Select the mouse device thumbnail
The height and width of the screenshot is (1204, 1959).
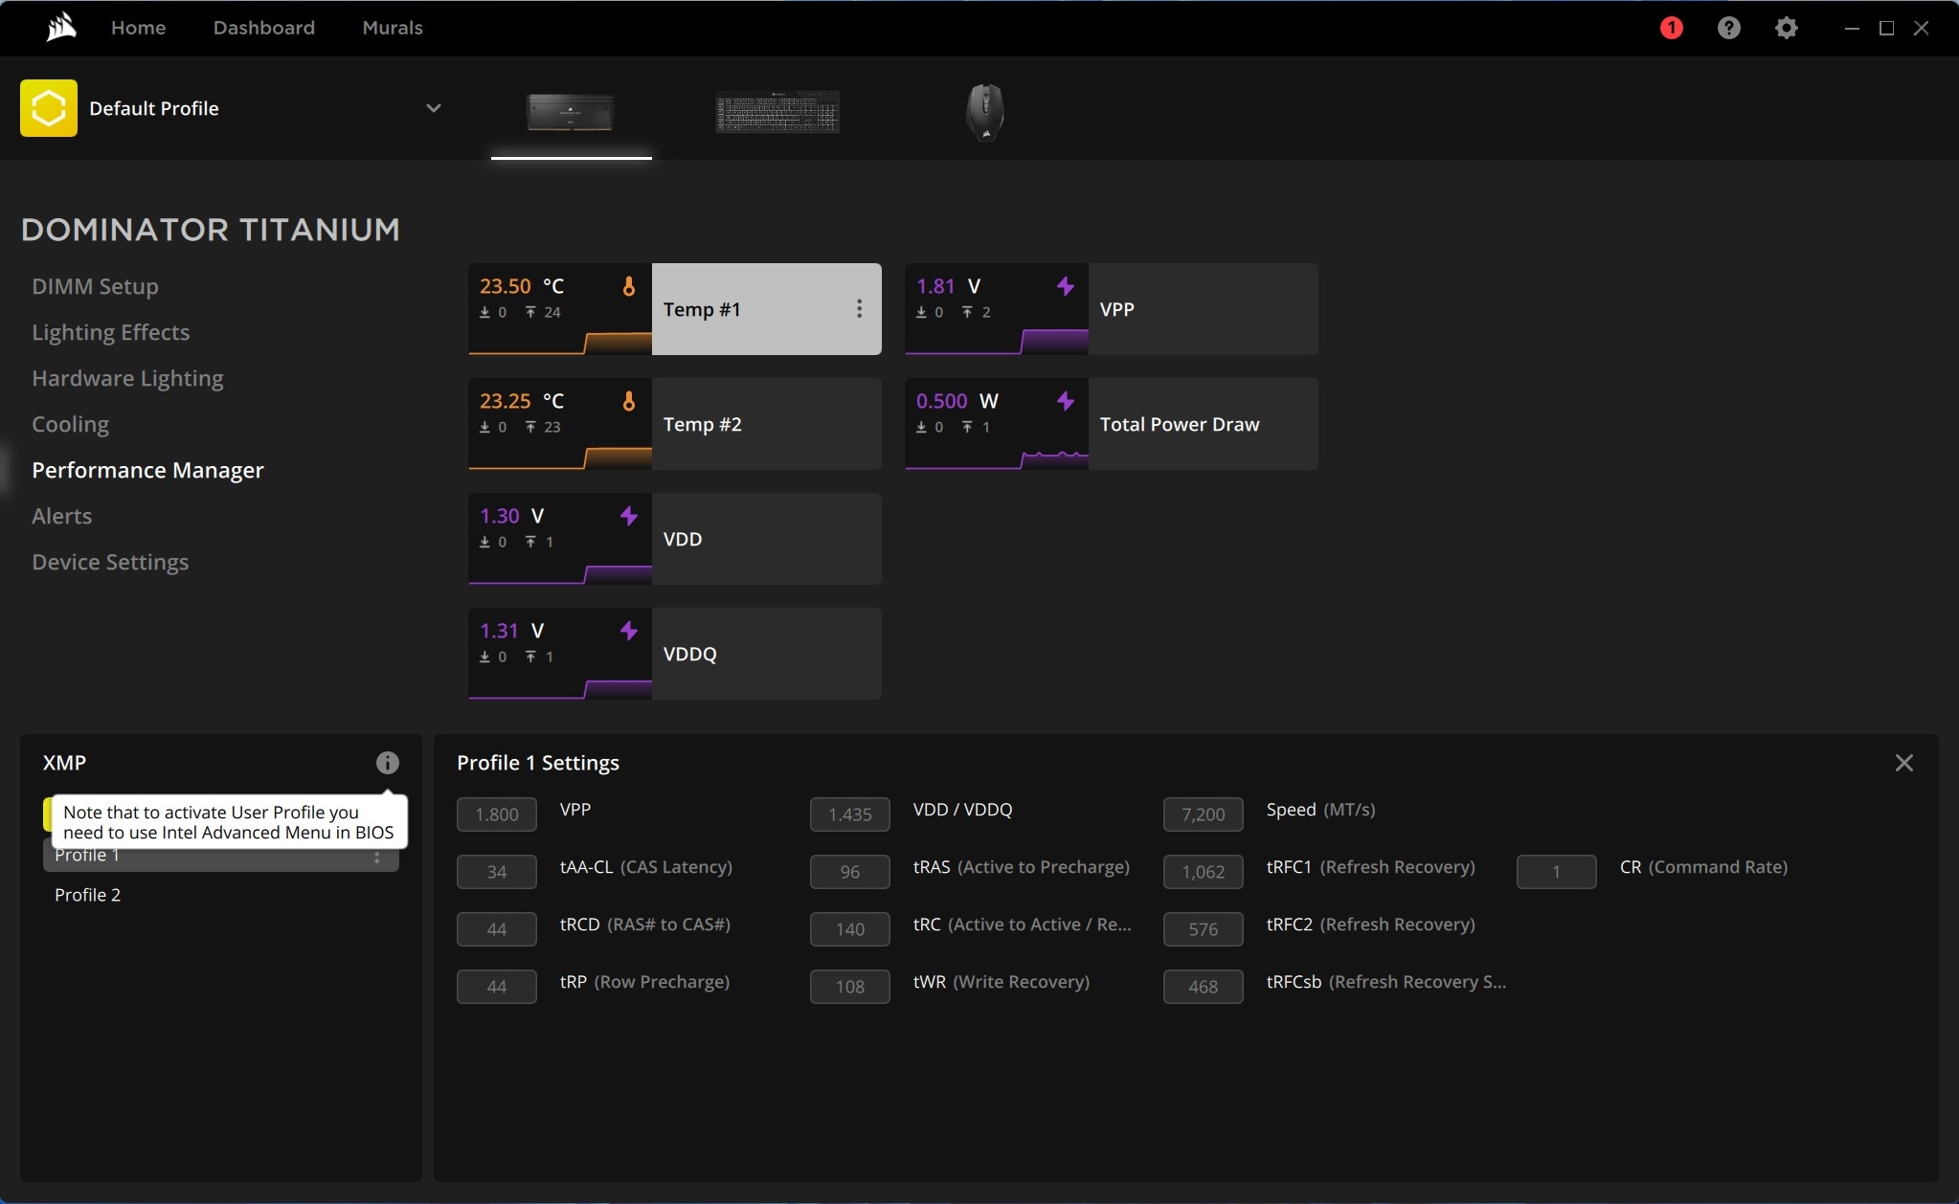coord(984,112)
